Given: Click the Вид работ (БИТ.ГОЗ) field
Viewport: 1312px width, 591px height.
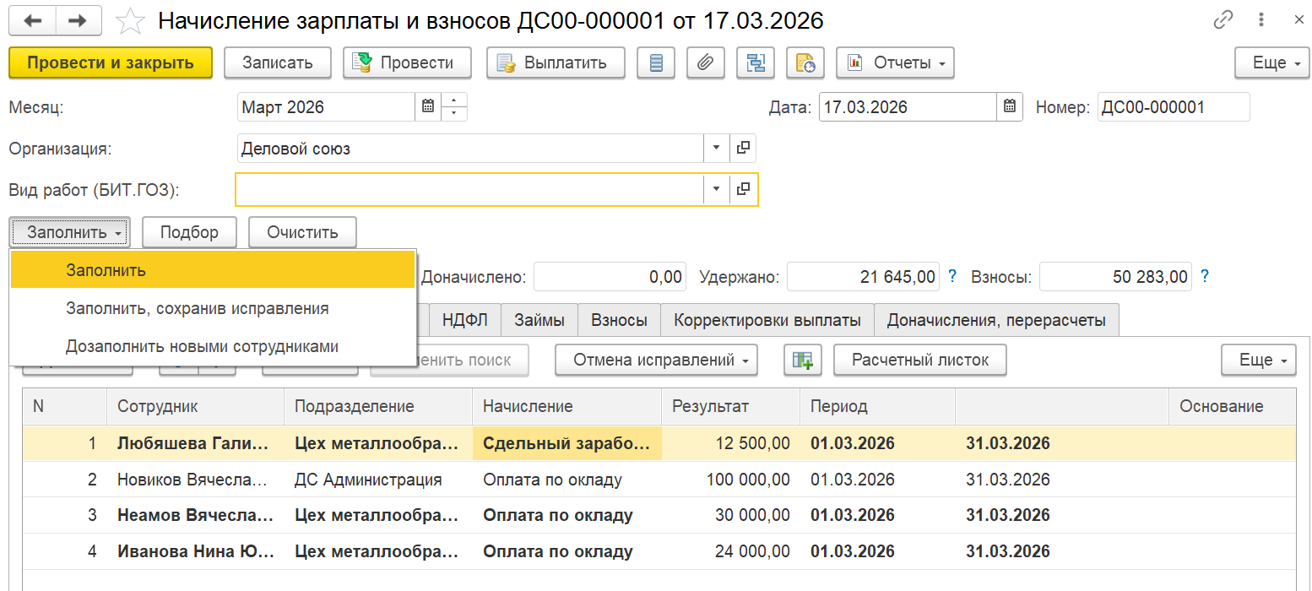Looking at the screenshot, I should 469,189.
